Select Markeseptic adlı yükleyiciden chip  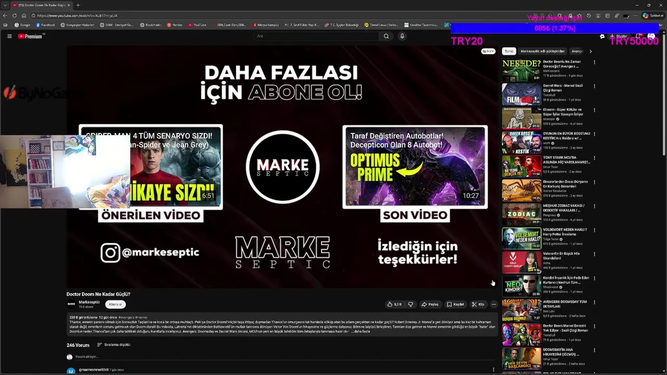click(542, 51)
